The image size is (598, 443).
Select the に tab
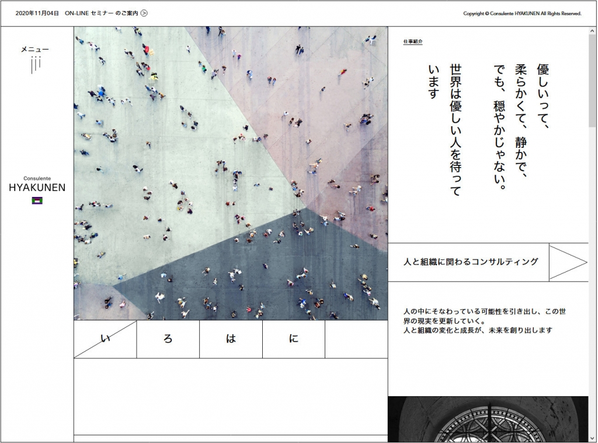coord(294,339)
